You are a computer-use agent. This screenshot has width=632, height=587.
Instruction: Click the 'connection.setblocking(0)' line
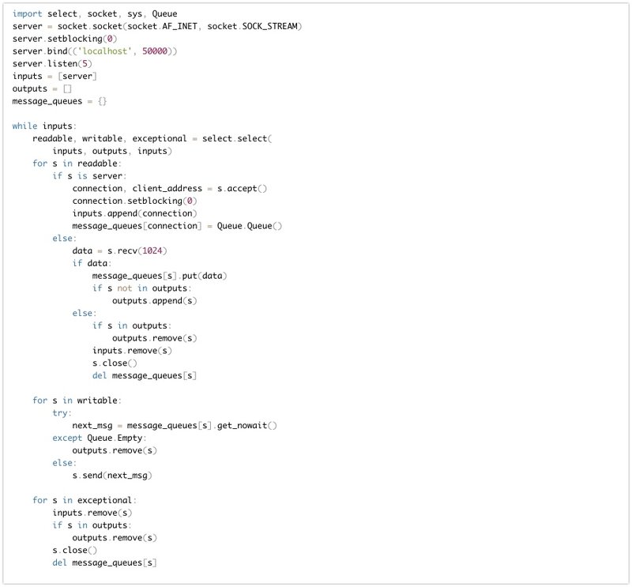134,201
